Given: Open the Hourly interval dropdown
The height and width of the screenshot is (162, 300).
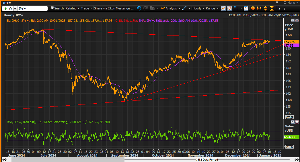Looking at the screenshot, I should pyautogui.click(x=198, y=8).
